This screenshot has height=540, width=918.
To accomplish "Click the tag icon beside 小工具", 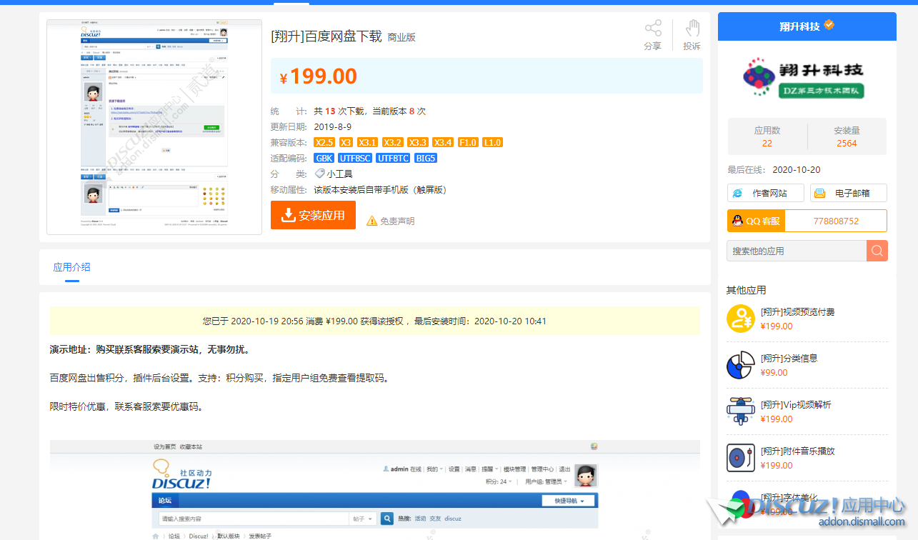I will click(320, 174).
